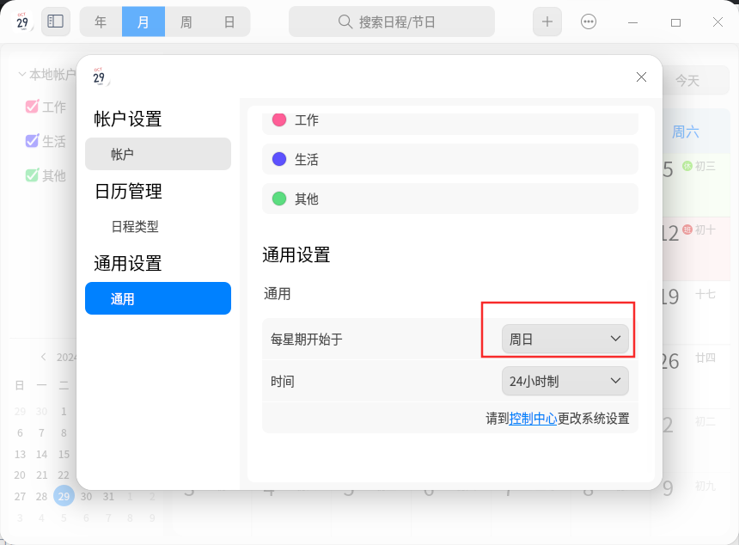Switch to the 日 view tab
The image size is (739, 545).
pos(229,21)
